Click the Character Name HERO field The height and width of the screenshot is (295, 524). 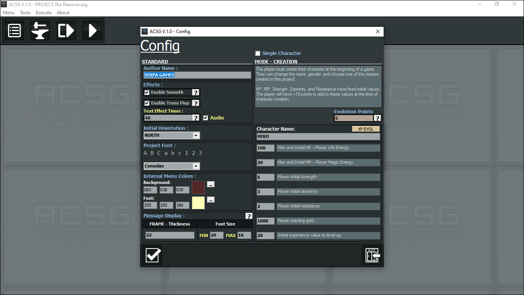click(318, 136)
